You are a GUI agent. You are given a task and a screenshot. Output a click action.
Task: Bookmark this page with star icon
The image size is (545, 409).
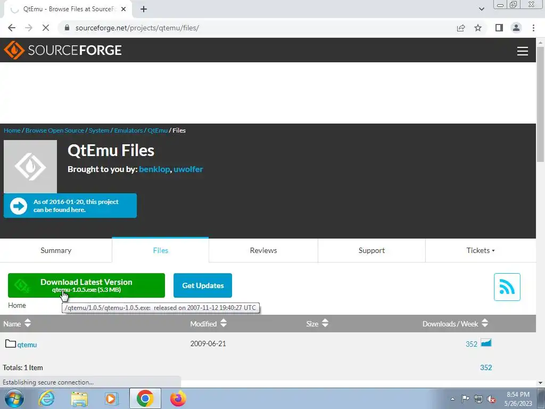tap(478, 28)
